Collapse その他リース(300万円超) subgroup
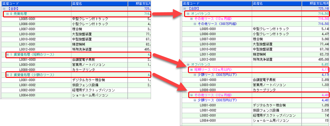The image size is (330, 126). coord(195,24)
